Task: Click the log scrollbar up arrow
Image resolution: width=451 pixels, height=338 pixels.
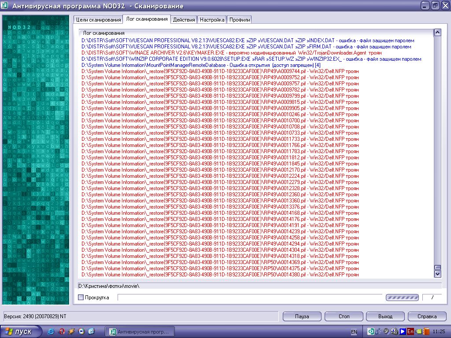Action: [437, 33]
